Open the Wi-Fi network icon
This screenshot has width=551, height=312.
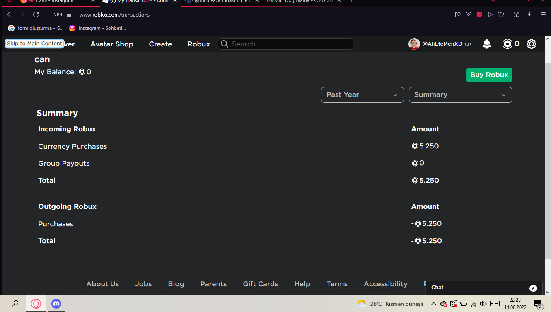(x=474, y=304)
